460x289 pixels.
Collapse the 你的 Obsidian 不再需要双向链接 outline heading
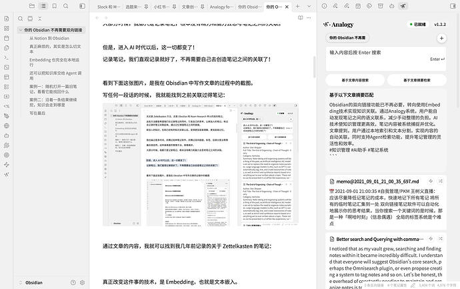pyautogui.click(x=21, y=30)
